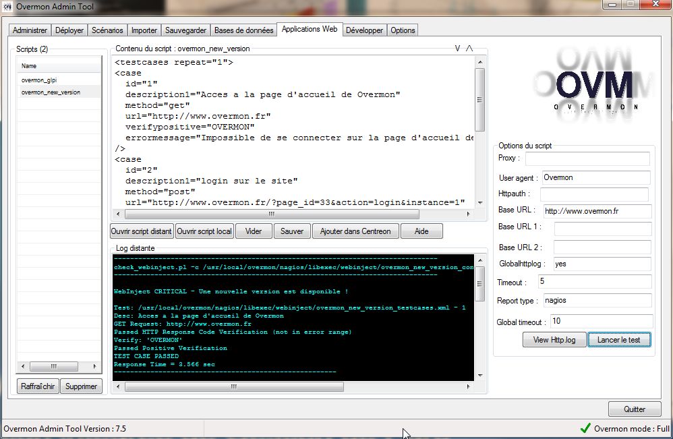Click Overmon Admin Tool Version 7.5 status text
Viewport: 673px width, 439px height.
(65, 429)
